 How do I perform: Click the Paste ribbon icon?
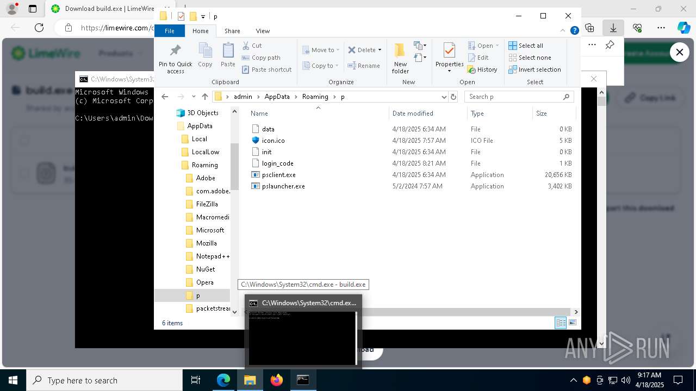point(228,51)
